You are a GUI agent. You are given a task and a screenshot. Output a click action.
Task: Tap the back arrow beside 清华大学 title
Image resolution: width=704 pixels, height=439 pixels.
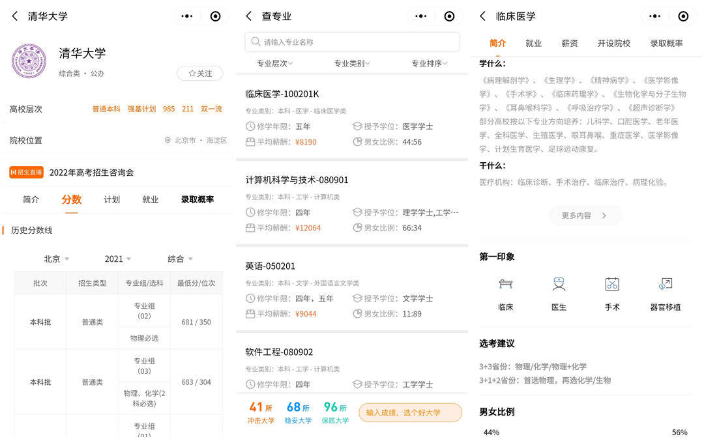pos(14,16)
